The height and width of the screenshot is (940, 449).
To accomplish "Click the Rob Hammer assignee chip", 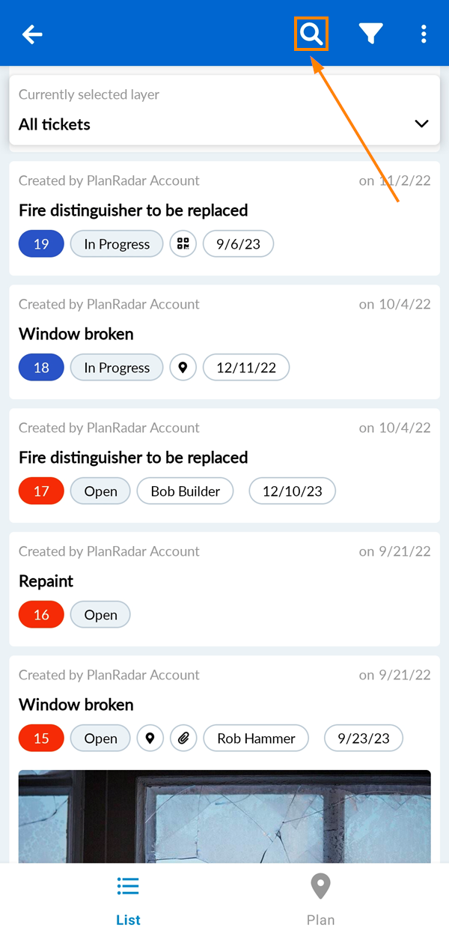I will click(256, 739).
